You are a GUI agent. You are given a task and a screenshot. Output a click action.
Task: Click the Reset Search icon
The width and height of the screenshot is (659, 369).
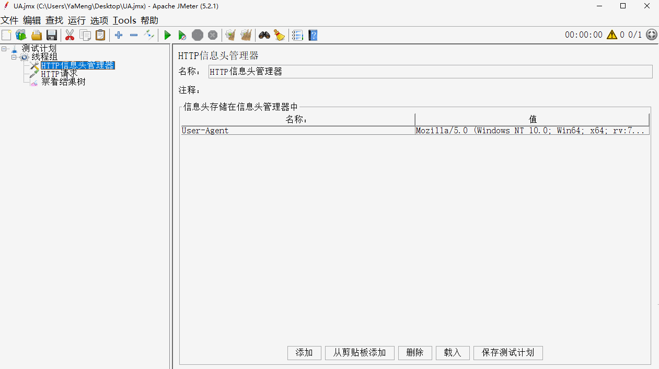279,35
